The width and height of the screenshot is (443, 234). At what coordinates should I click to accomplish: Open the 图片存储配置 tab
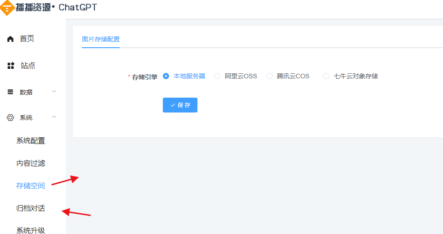click(101, 39)
